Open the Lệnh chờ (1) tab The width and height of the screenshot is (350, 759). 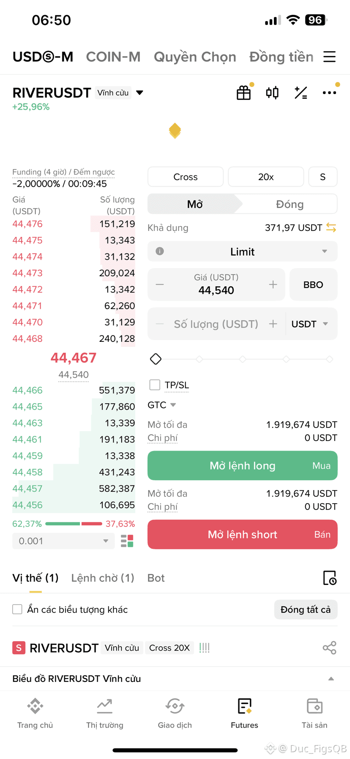pyautogui.click(x=103, y=578)
